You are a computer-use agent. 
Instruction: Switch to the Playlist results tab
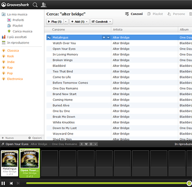tap(155, 14)
